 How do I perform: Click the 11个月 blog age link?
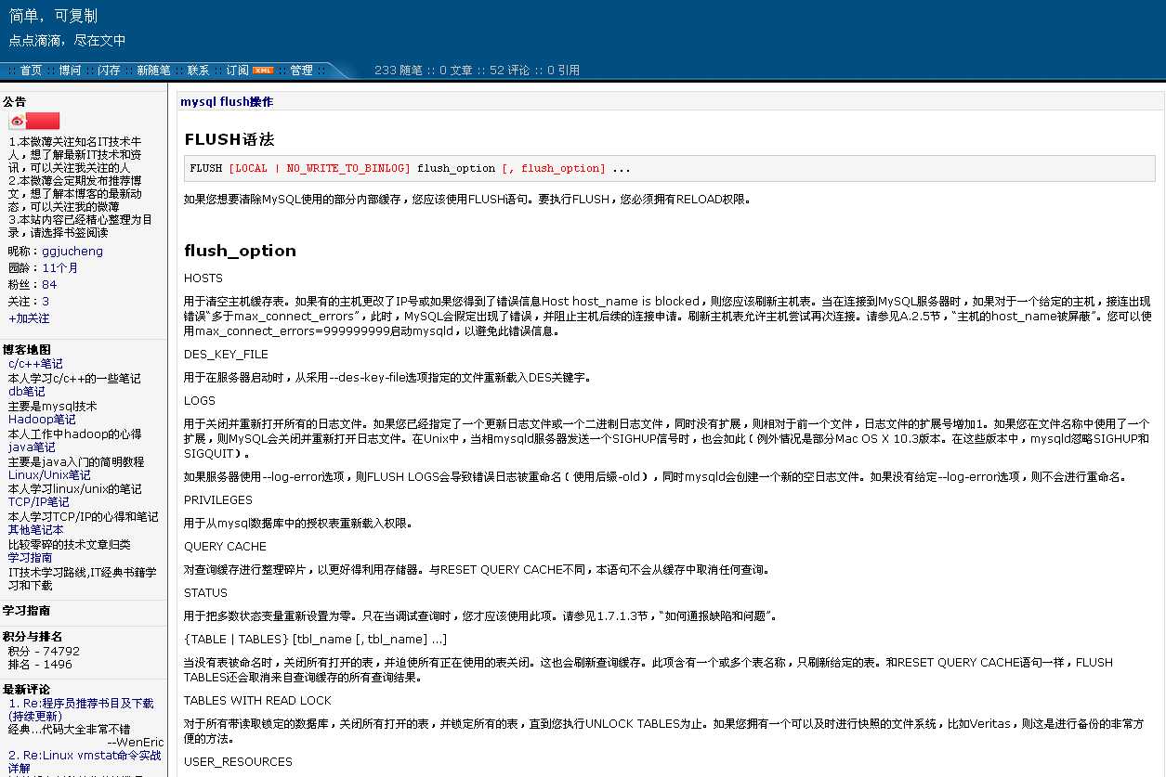click(60, 268)
